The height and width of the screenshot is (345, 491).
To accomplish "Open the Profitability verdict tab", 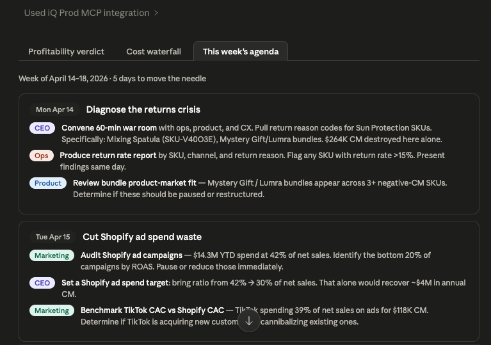I will click(x=66, y=52).
